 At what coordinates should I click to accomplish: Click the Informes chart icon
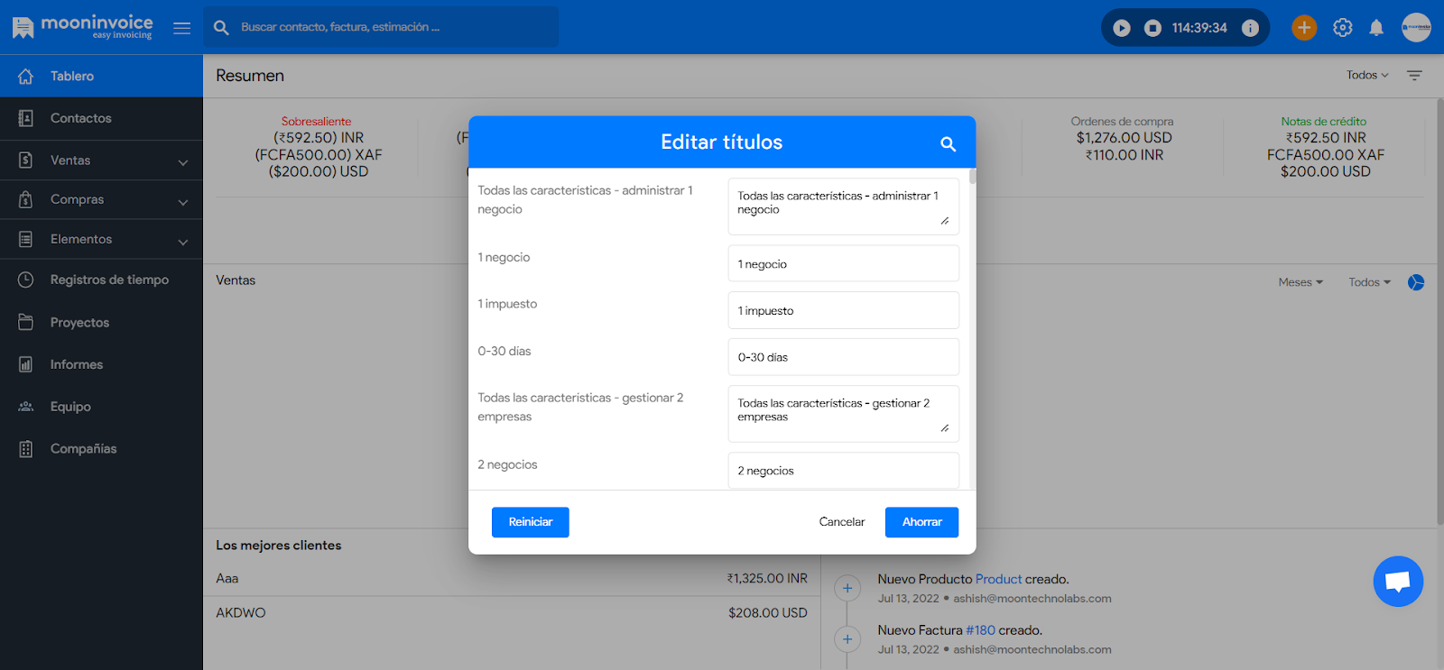coord(25,364)
